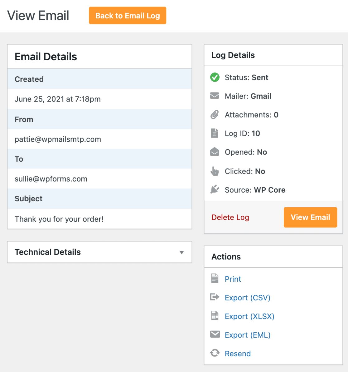Click the Print document icon
The width and height of the screenshot is (348, 372).
[215, 278]
